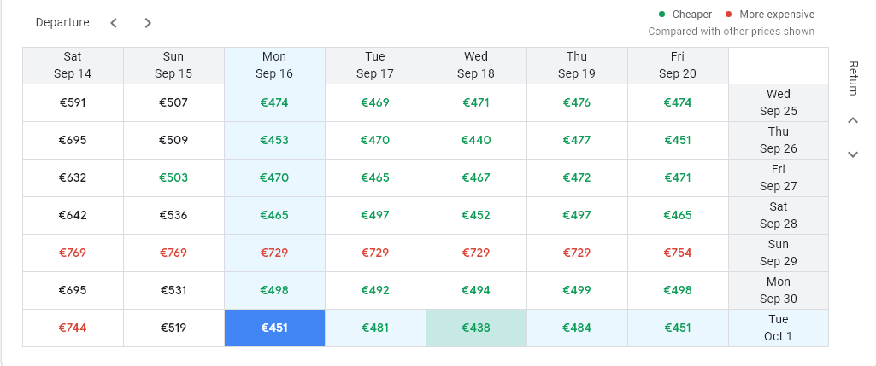876x366 pixels.
Task: Choose the cheapest €438 Wednesday fare
Action: coord(476,328)
